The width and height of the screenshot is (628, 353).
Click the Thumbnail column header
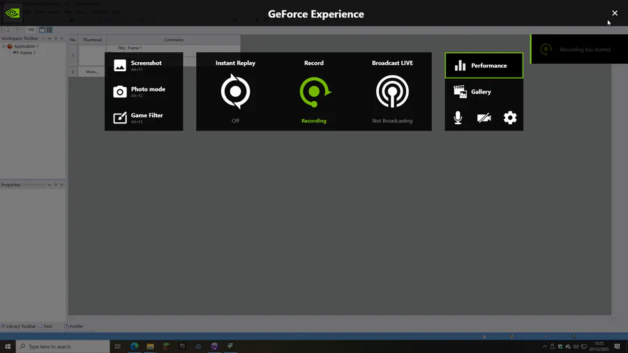pos(92,40)
